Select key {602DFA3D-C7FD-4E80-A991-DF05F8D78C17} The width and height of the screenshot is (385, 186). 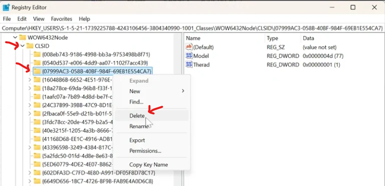tap(99, 173)
